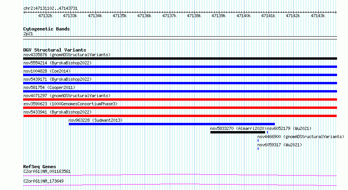Open variant label nsv1004828 (Coe2014)
The height and width of the screenshot is (190, 348).
(x=47, y=71)
